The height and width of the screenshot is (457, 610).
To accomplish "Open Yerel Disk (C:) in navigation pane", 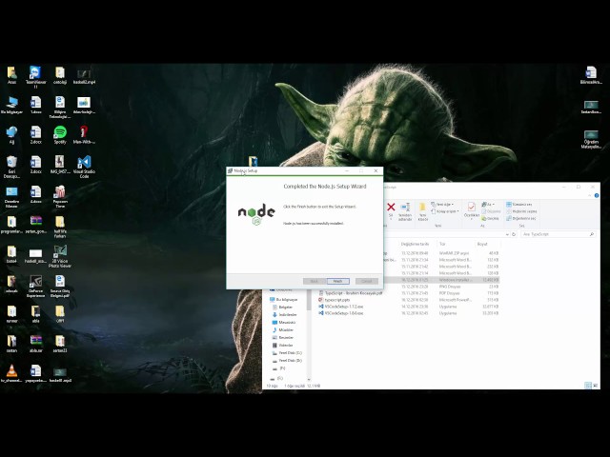I will coord(287,353).
